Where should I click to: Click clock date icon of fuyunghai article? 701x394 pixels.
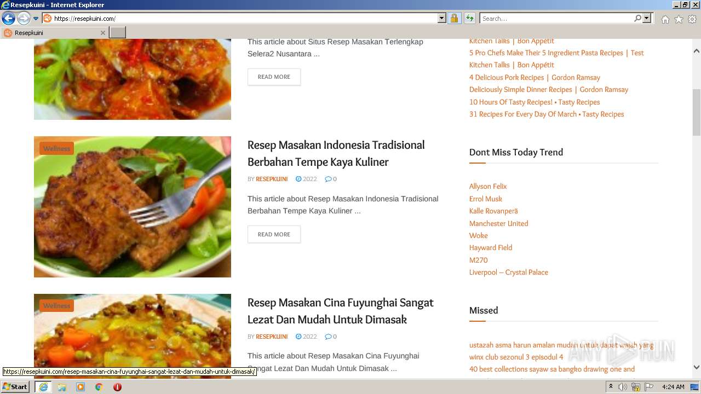click(298, 337)
